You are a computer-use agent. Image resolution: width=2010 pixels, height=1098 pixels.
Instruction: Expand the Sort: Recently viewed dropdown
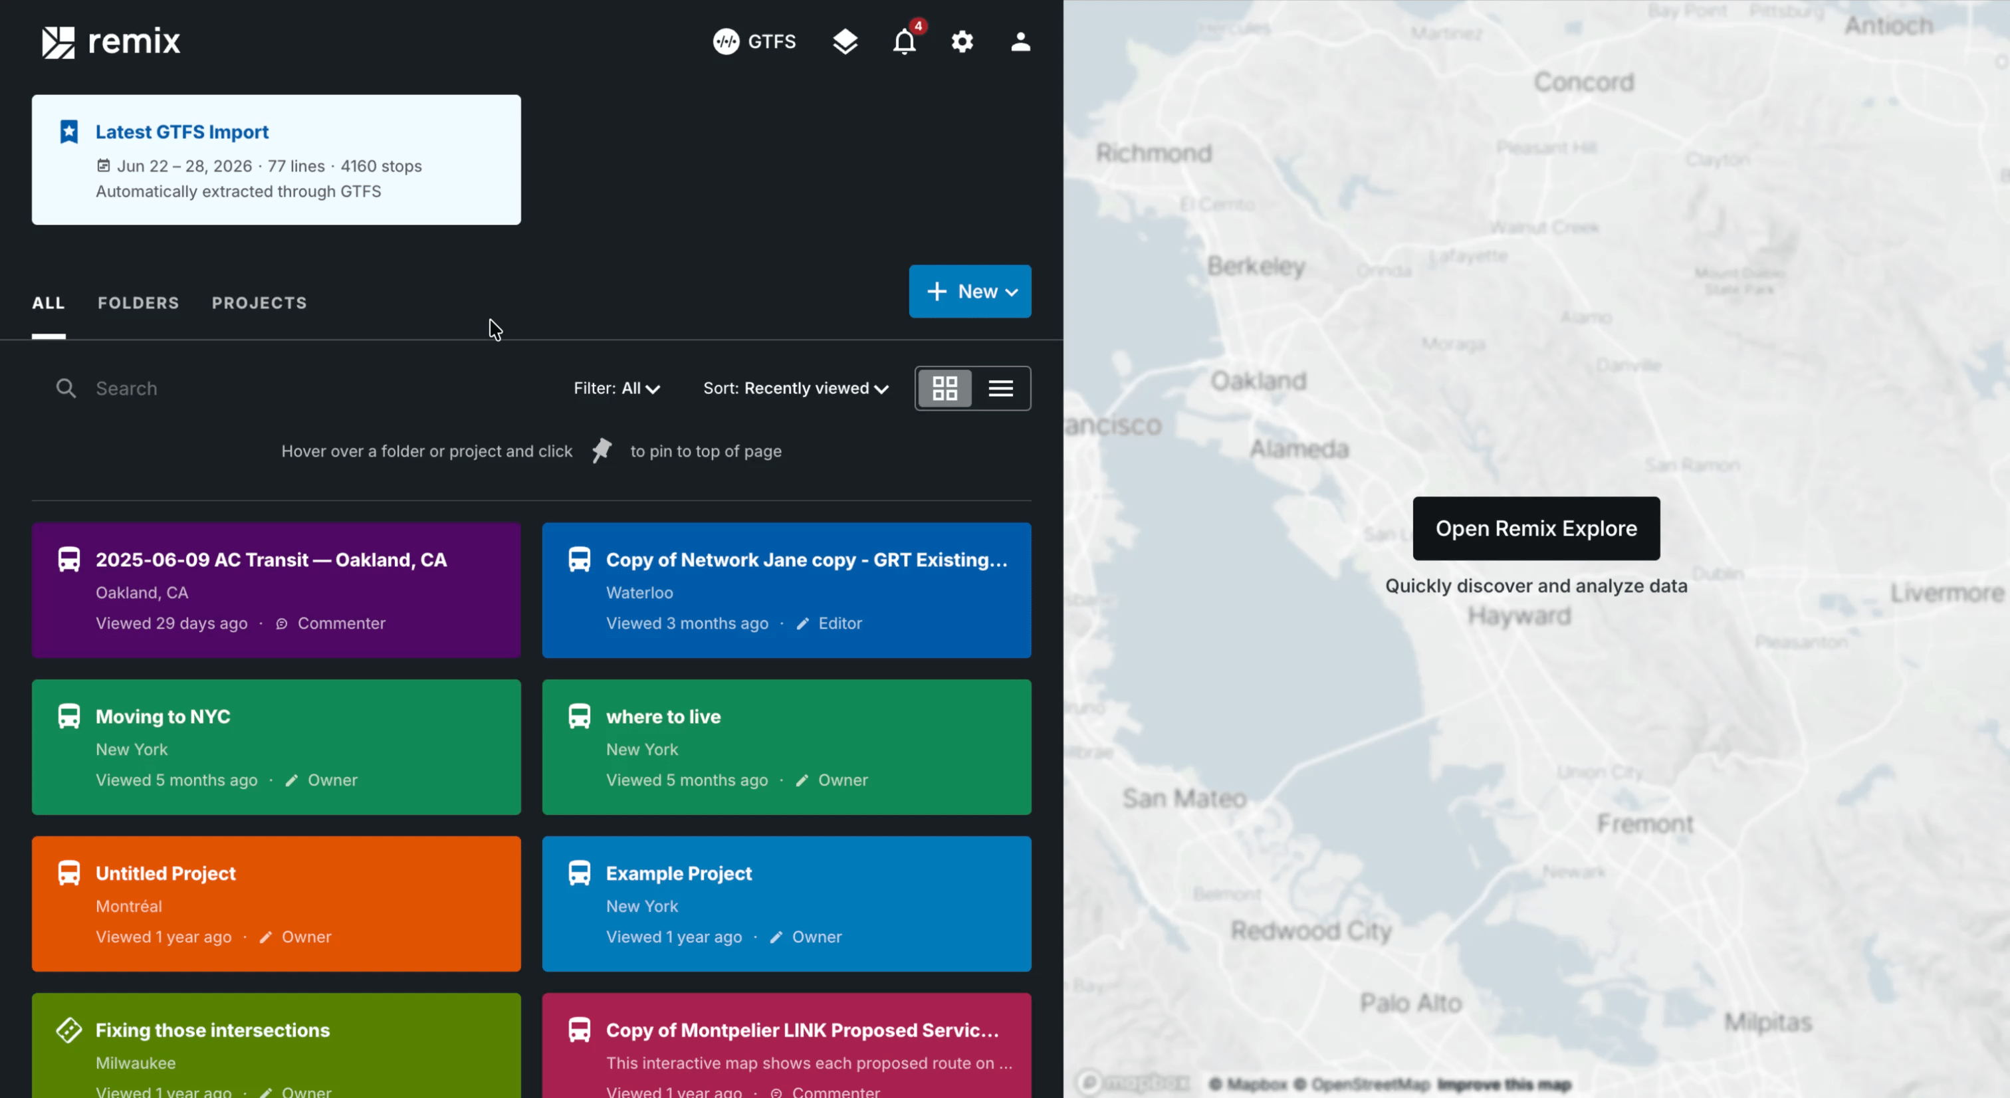click(x=796, y=389)
